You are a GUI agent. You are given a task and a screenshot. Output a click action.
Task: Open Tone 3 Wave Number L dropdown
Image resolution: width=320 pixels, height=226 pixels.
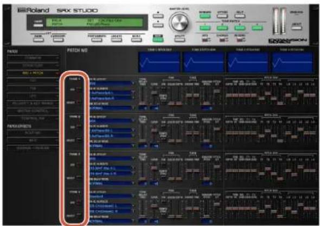click(112, 168)
